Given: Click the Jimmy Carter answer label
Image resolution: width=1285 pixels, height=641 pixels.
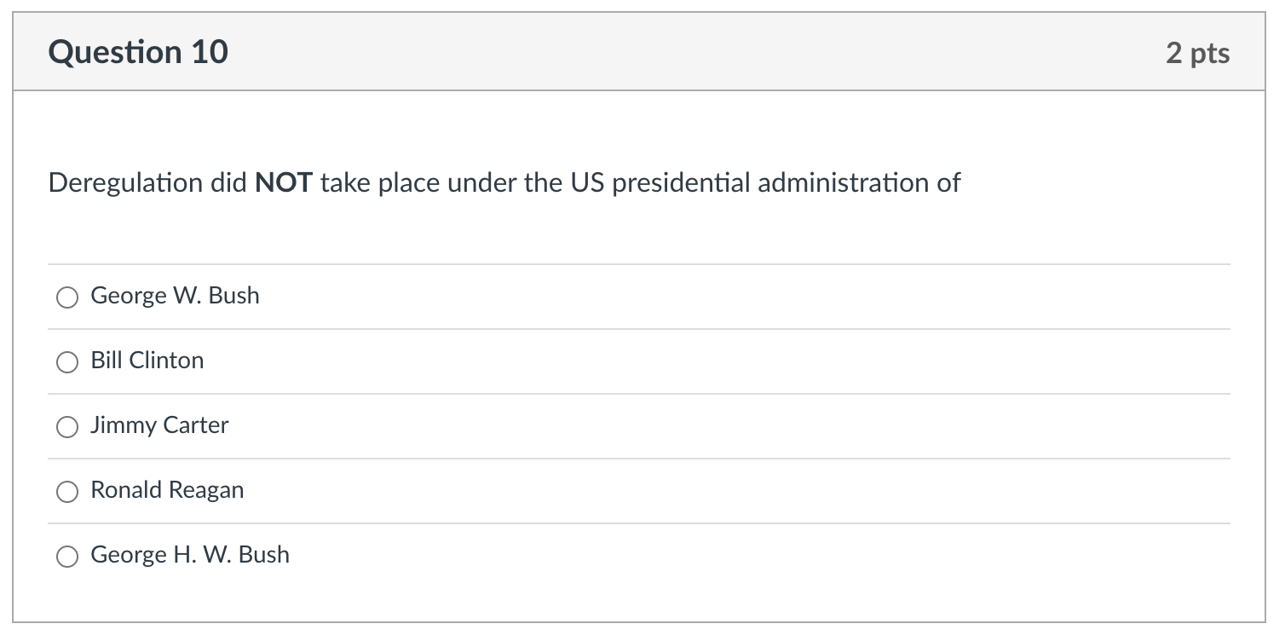Looking at the screenshot, I should tap(159, 425).
